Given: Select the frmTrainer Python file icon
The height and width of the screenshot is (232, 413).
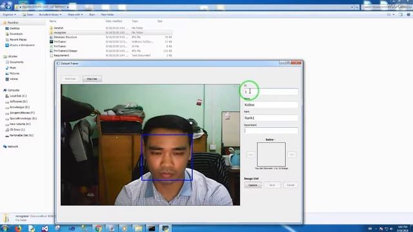Looking at the screenshot, I should pos(52,41).
